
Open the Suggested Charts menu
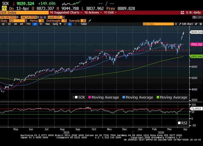[x=66, y=12]
